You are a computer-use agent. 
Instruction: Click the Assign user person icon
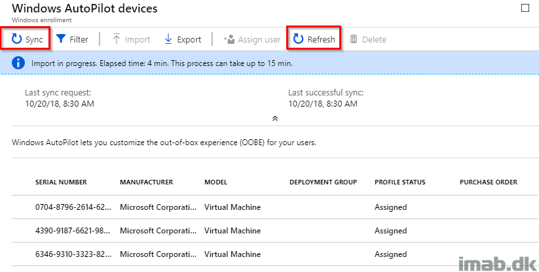tap(229, 39)
